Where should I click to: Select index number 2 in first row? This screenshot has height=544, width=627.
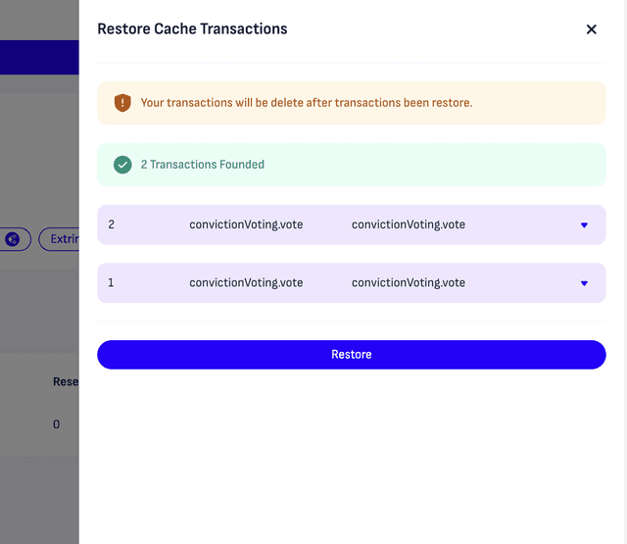pyautogui.click(x=112, y=224)
